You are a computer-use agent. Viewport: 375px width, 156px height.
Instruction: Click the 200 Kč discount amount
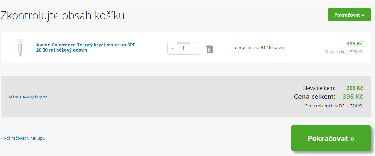point(355,88)
